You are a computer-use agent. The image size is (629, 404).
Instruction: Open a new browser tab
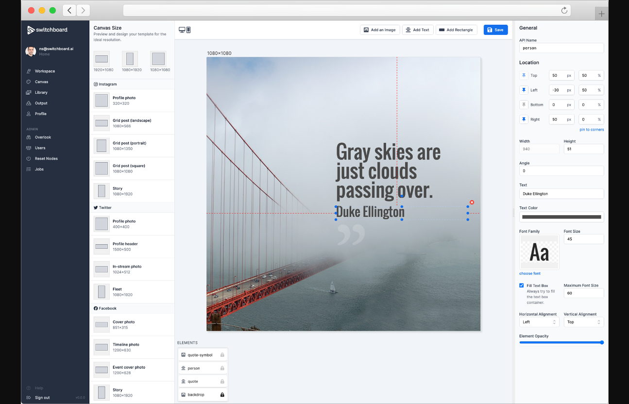[x=601, y=14]
